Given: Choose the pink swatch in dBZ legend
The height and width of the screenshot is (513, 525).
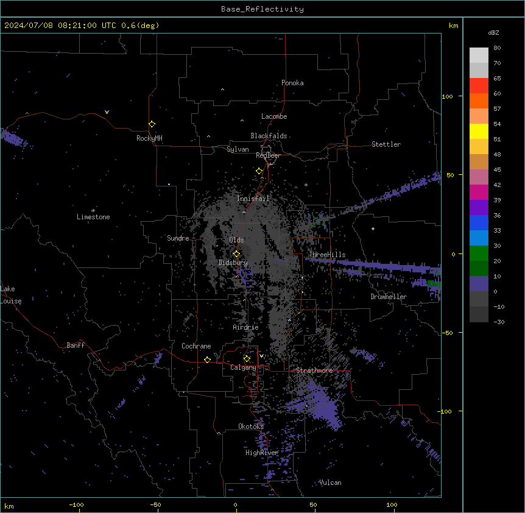Looking at the screenshot, I should pos(479,177).
